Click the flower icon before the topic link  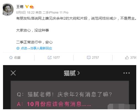pyautogui.click(x=18, y=48)
